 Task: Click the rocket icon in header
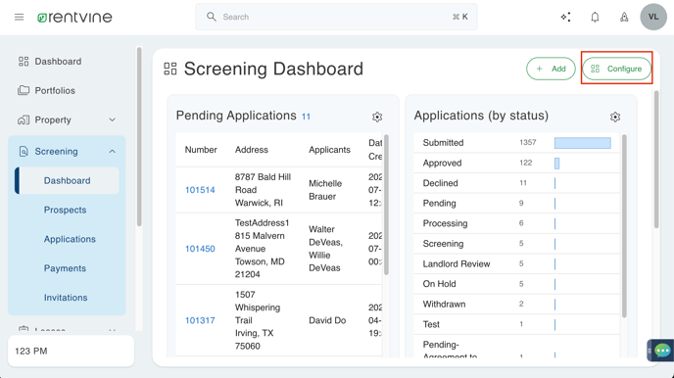click(624, 18)
